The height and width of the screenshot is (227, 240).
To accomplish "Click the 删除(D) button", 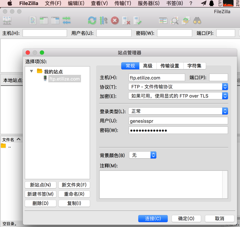I will tap(40, 203).
